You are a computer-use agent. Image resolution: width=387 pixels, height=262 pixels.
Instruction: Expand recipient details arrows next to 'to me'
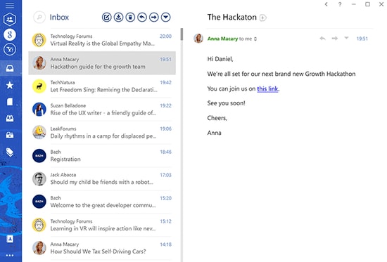point(255,39)
